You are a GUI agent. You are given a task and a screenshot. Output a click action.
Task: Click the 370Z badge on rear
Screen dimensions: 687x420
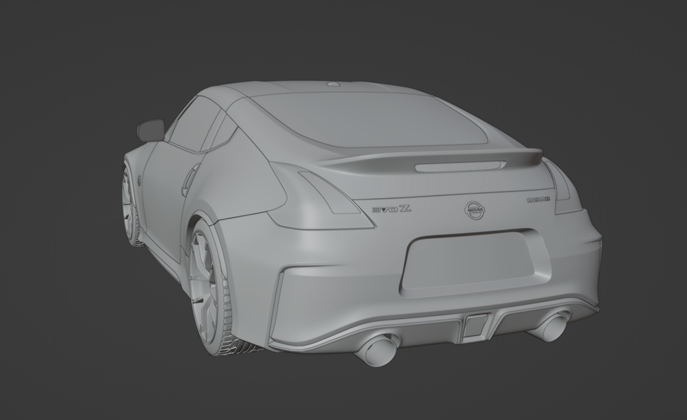[392, 209]
